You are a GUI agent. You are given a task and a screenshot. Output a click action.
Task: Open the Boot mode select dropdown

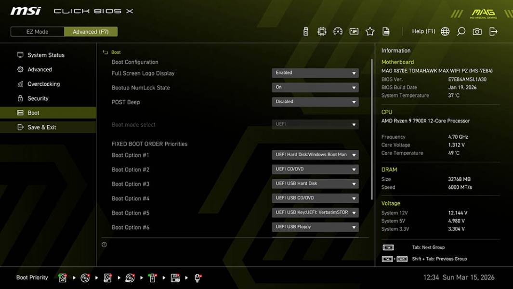pos(315,124)
